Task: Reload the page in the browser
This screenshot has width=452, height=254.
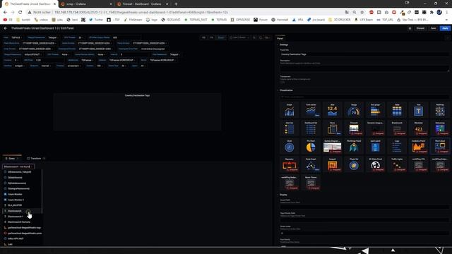Action: [20, 13]
